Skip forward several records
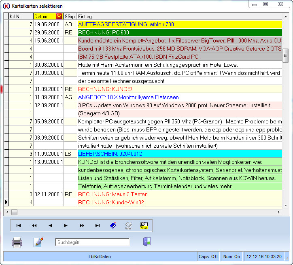Screen dimensions: 293x265 [82, 226]
